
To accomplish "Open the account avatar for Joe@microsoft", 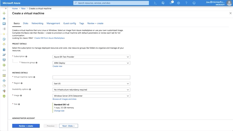I will tap(229, 3).
